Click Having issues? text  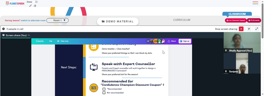(13, 21)
